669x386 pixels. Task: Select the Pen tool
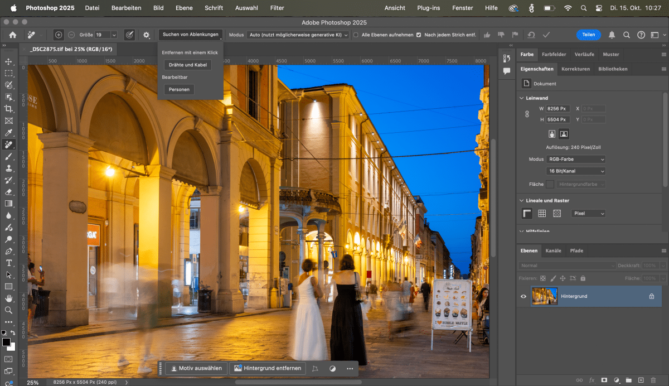[x=8, y=251]
